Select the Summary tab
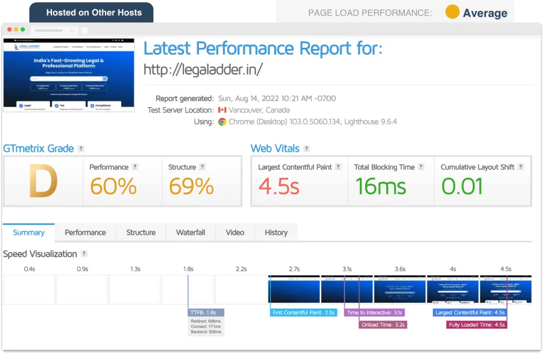The height and width of the screenshot is (354, 544). (x=29, y=232)
